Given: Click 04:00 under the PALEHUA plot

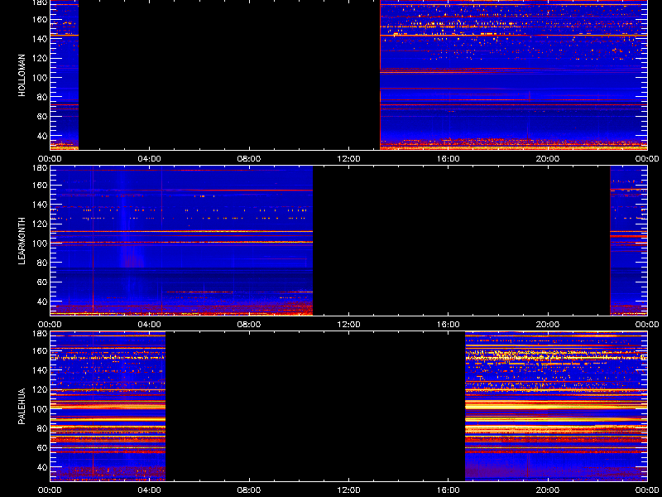Looking at the screenshot, I should click(150, 490).
